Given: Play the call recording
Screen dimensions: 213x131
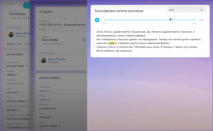Looking at the screenshot, I should click(97, 20).
